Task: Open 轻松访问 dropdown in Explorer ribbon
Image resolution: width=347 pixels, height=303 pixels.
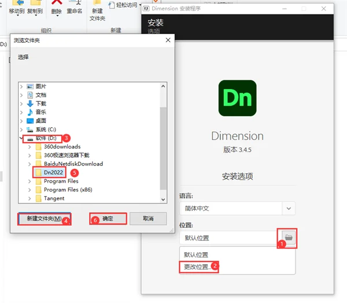Action: 125,5
